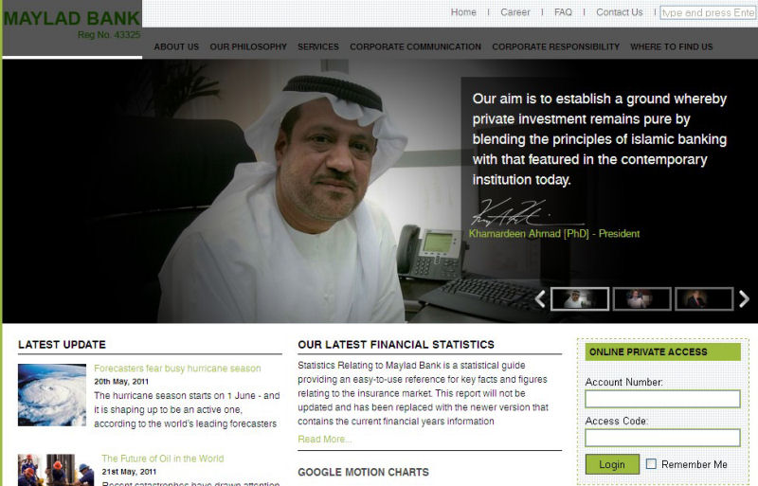Screen dimensions: 758x486
Task: Open the hurricane satellite image thumbnail
Action: pyautogui.click(x=52, y=395)
